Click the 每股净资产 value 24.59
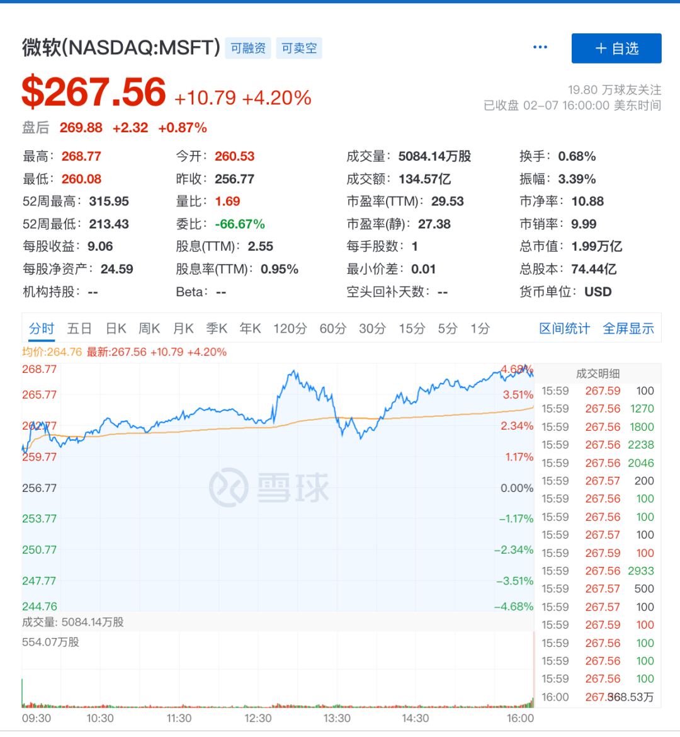The height and width of the screenshot is (737, 680). pos(116,270)
